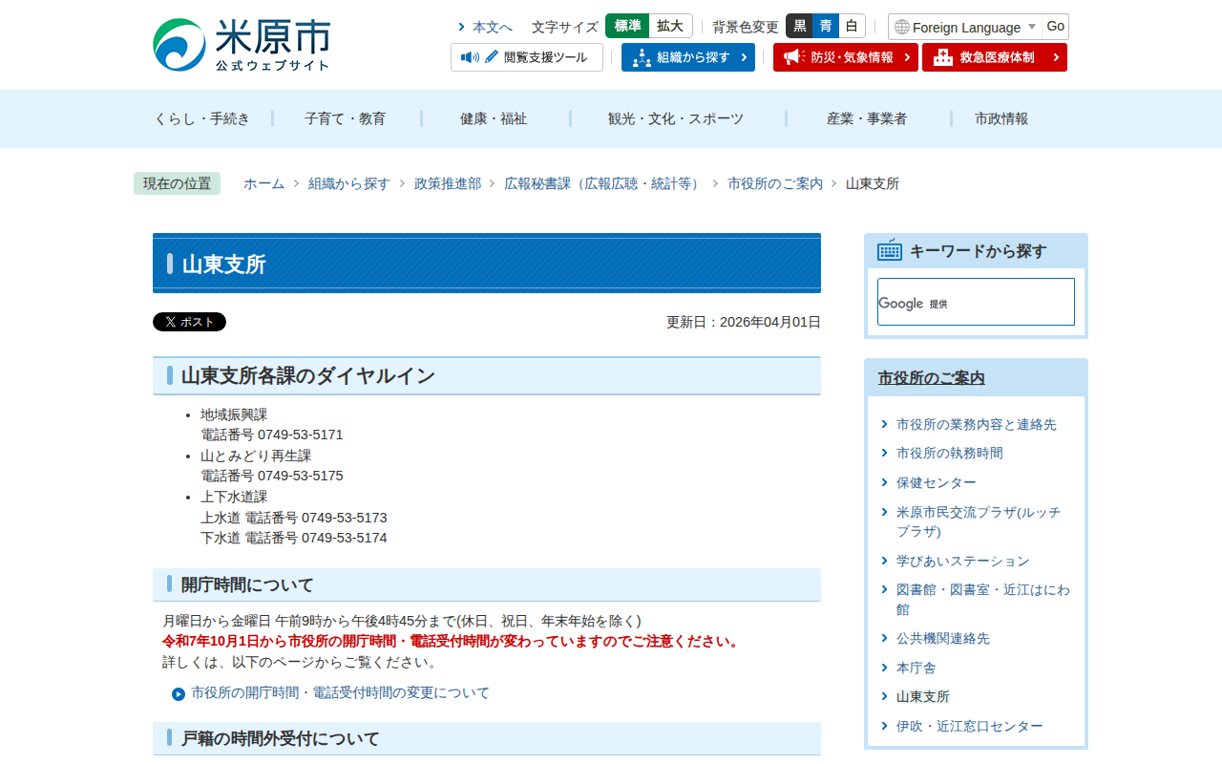Click 更新日：2026年04月01日 text
Image resolution: width=1222 pixels, height=764 pixels.
(744, 322)
